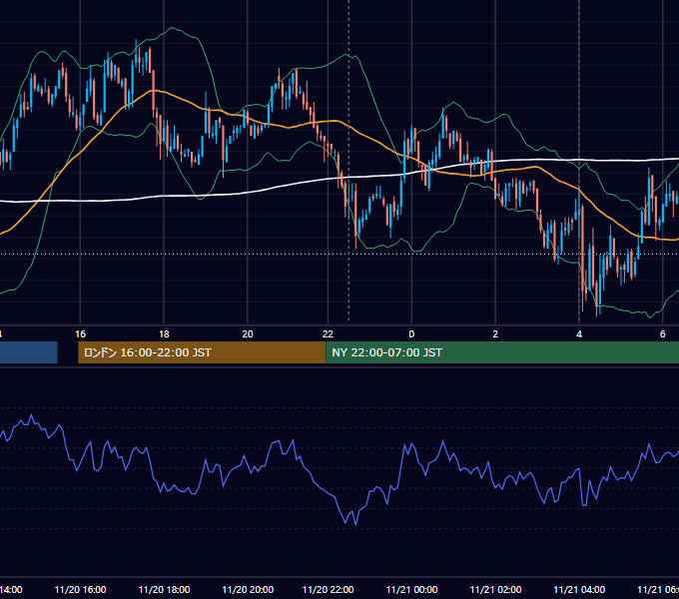Click the 2 hour label on the price chart axis

pyautogui.click(x=495, y=334)
